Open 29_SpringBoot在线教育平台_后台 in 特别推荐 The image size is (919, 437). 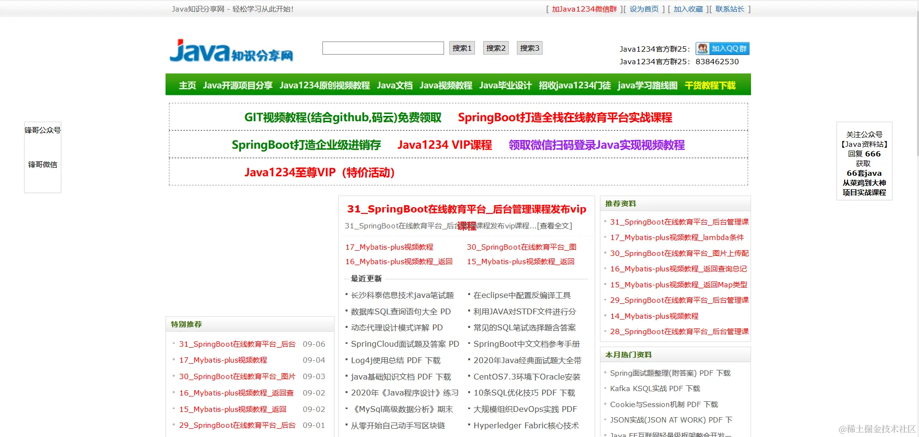point(237,425)
